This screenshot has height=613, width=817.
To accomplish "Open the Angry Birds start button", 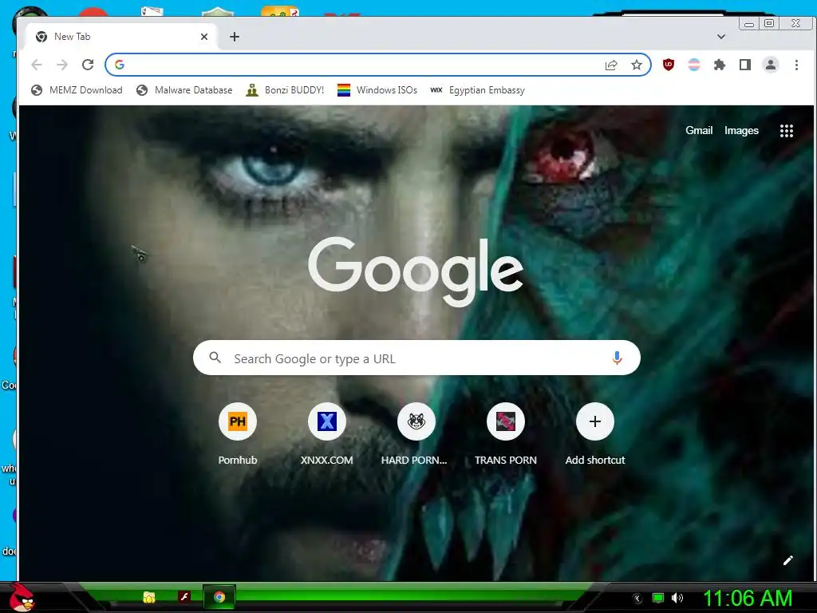I will pyautogui.click(x=22, y=597).
